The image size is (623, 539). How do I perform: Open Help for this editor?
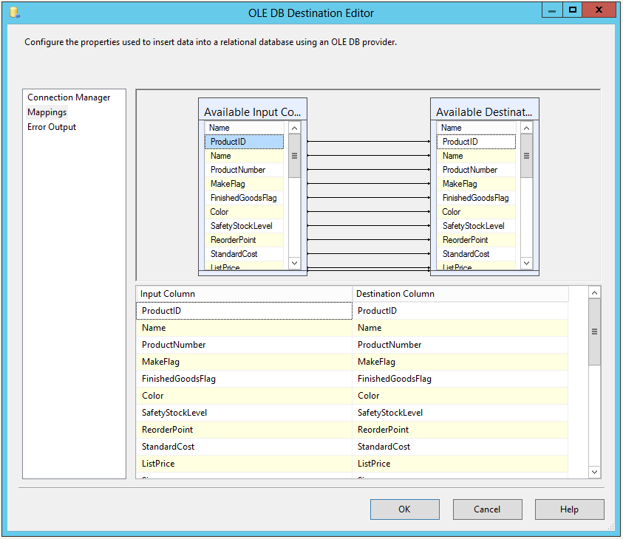click(x=569, y=509)
